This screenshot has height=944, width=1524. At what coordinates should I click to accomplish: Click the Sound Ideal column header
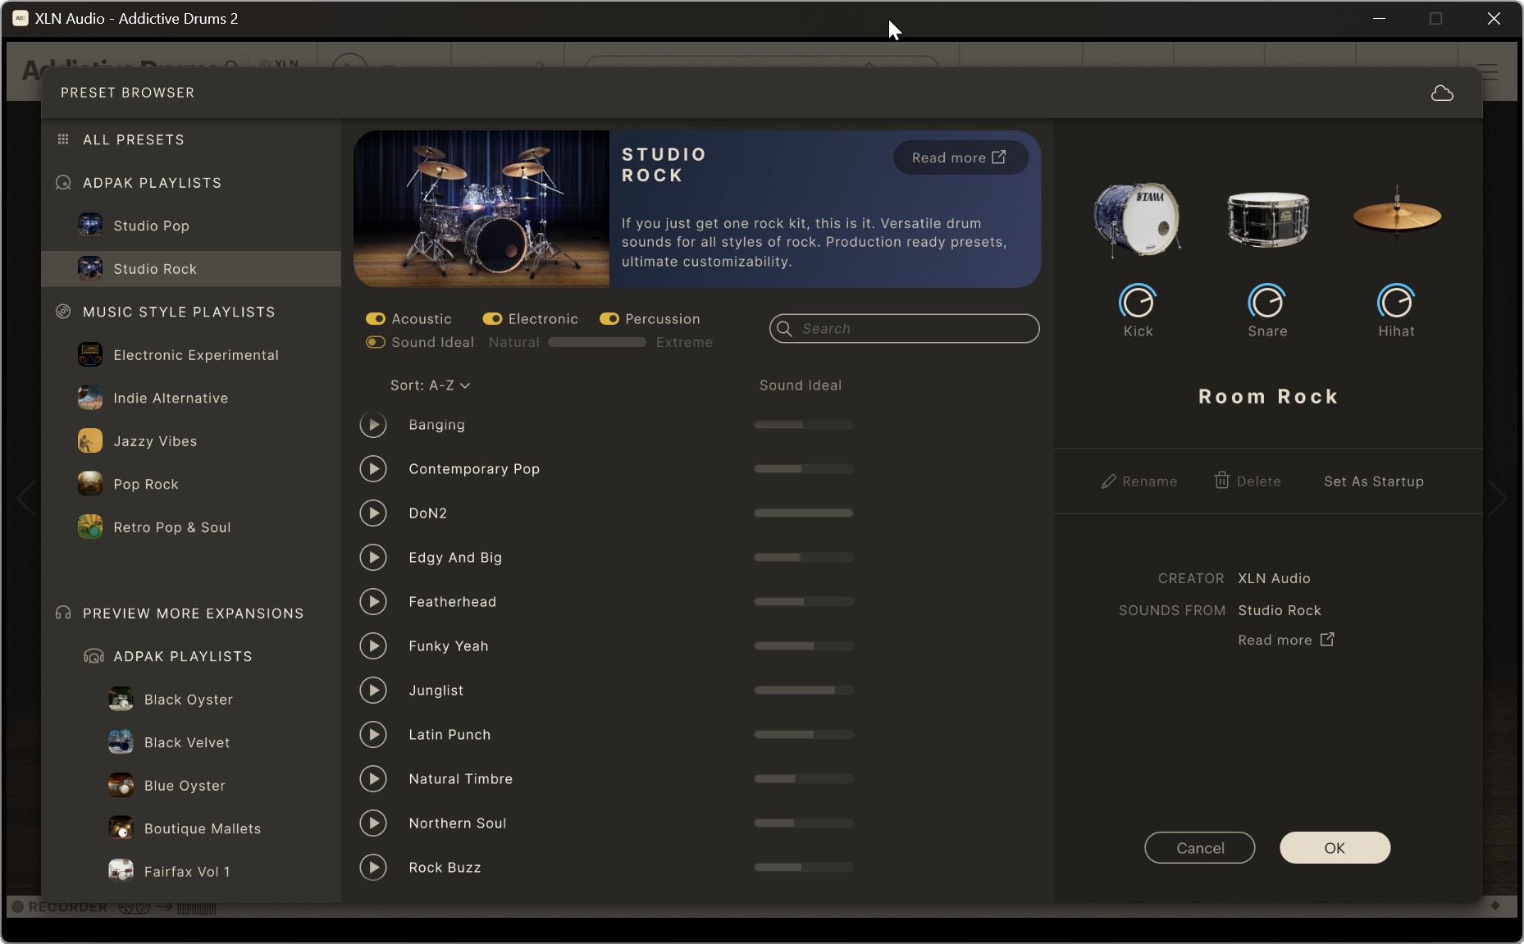[801, 385]
